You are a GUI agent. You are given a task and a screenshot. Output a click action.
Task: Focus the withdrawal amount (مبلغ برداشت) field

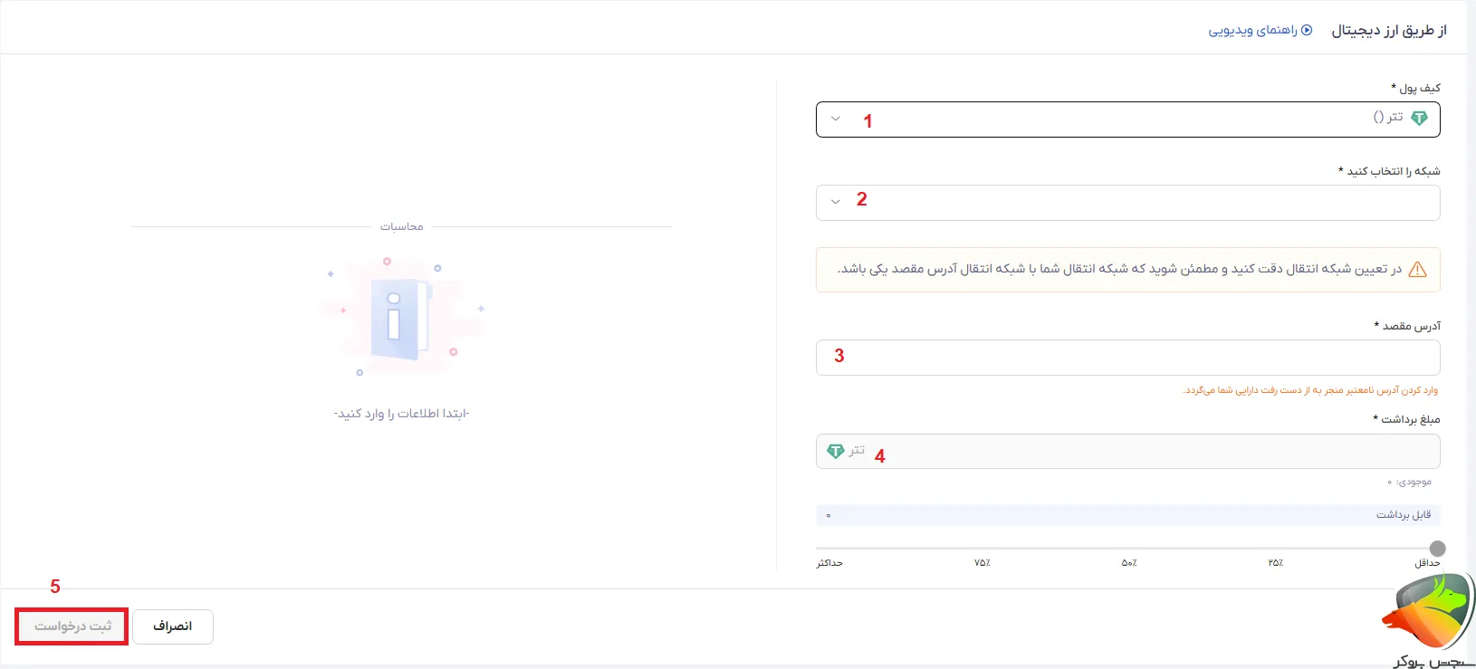point(1127,451)
